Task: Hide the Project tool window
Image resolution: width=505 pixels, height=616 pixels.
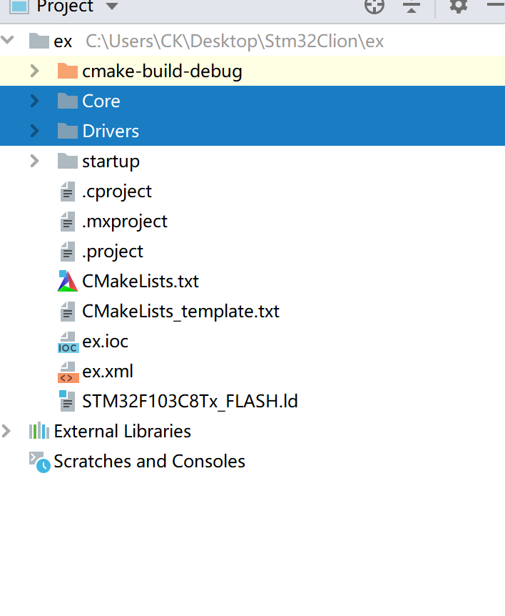Action: 495,6
